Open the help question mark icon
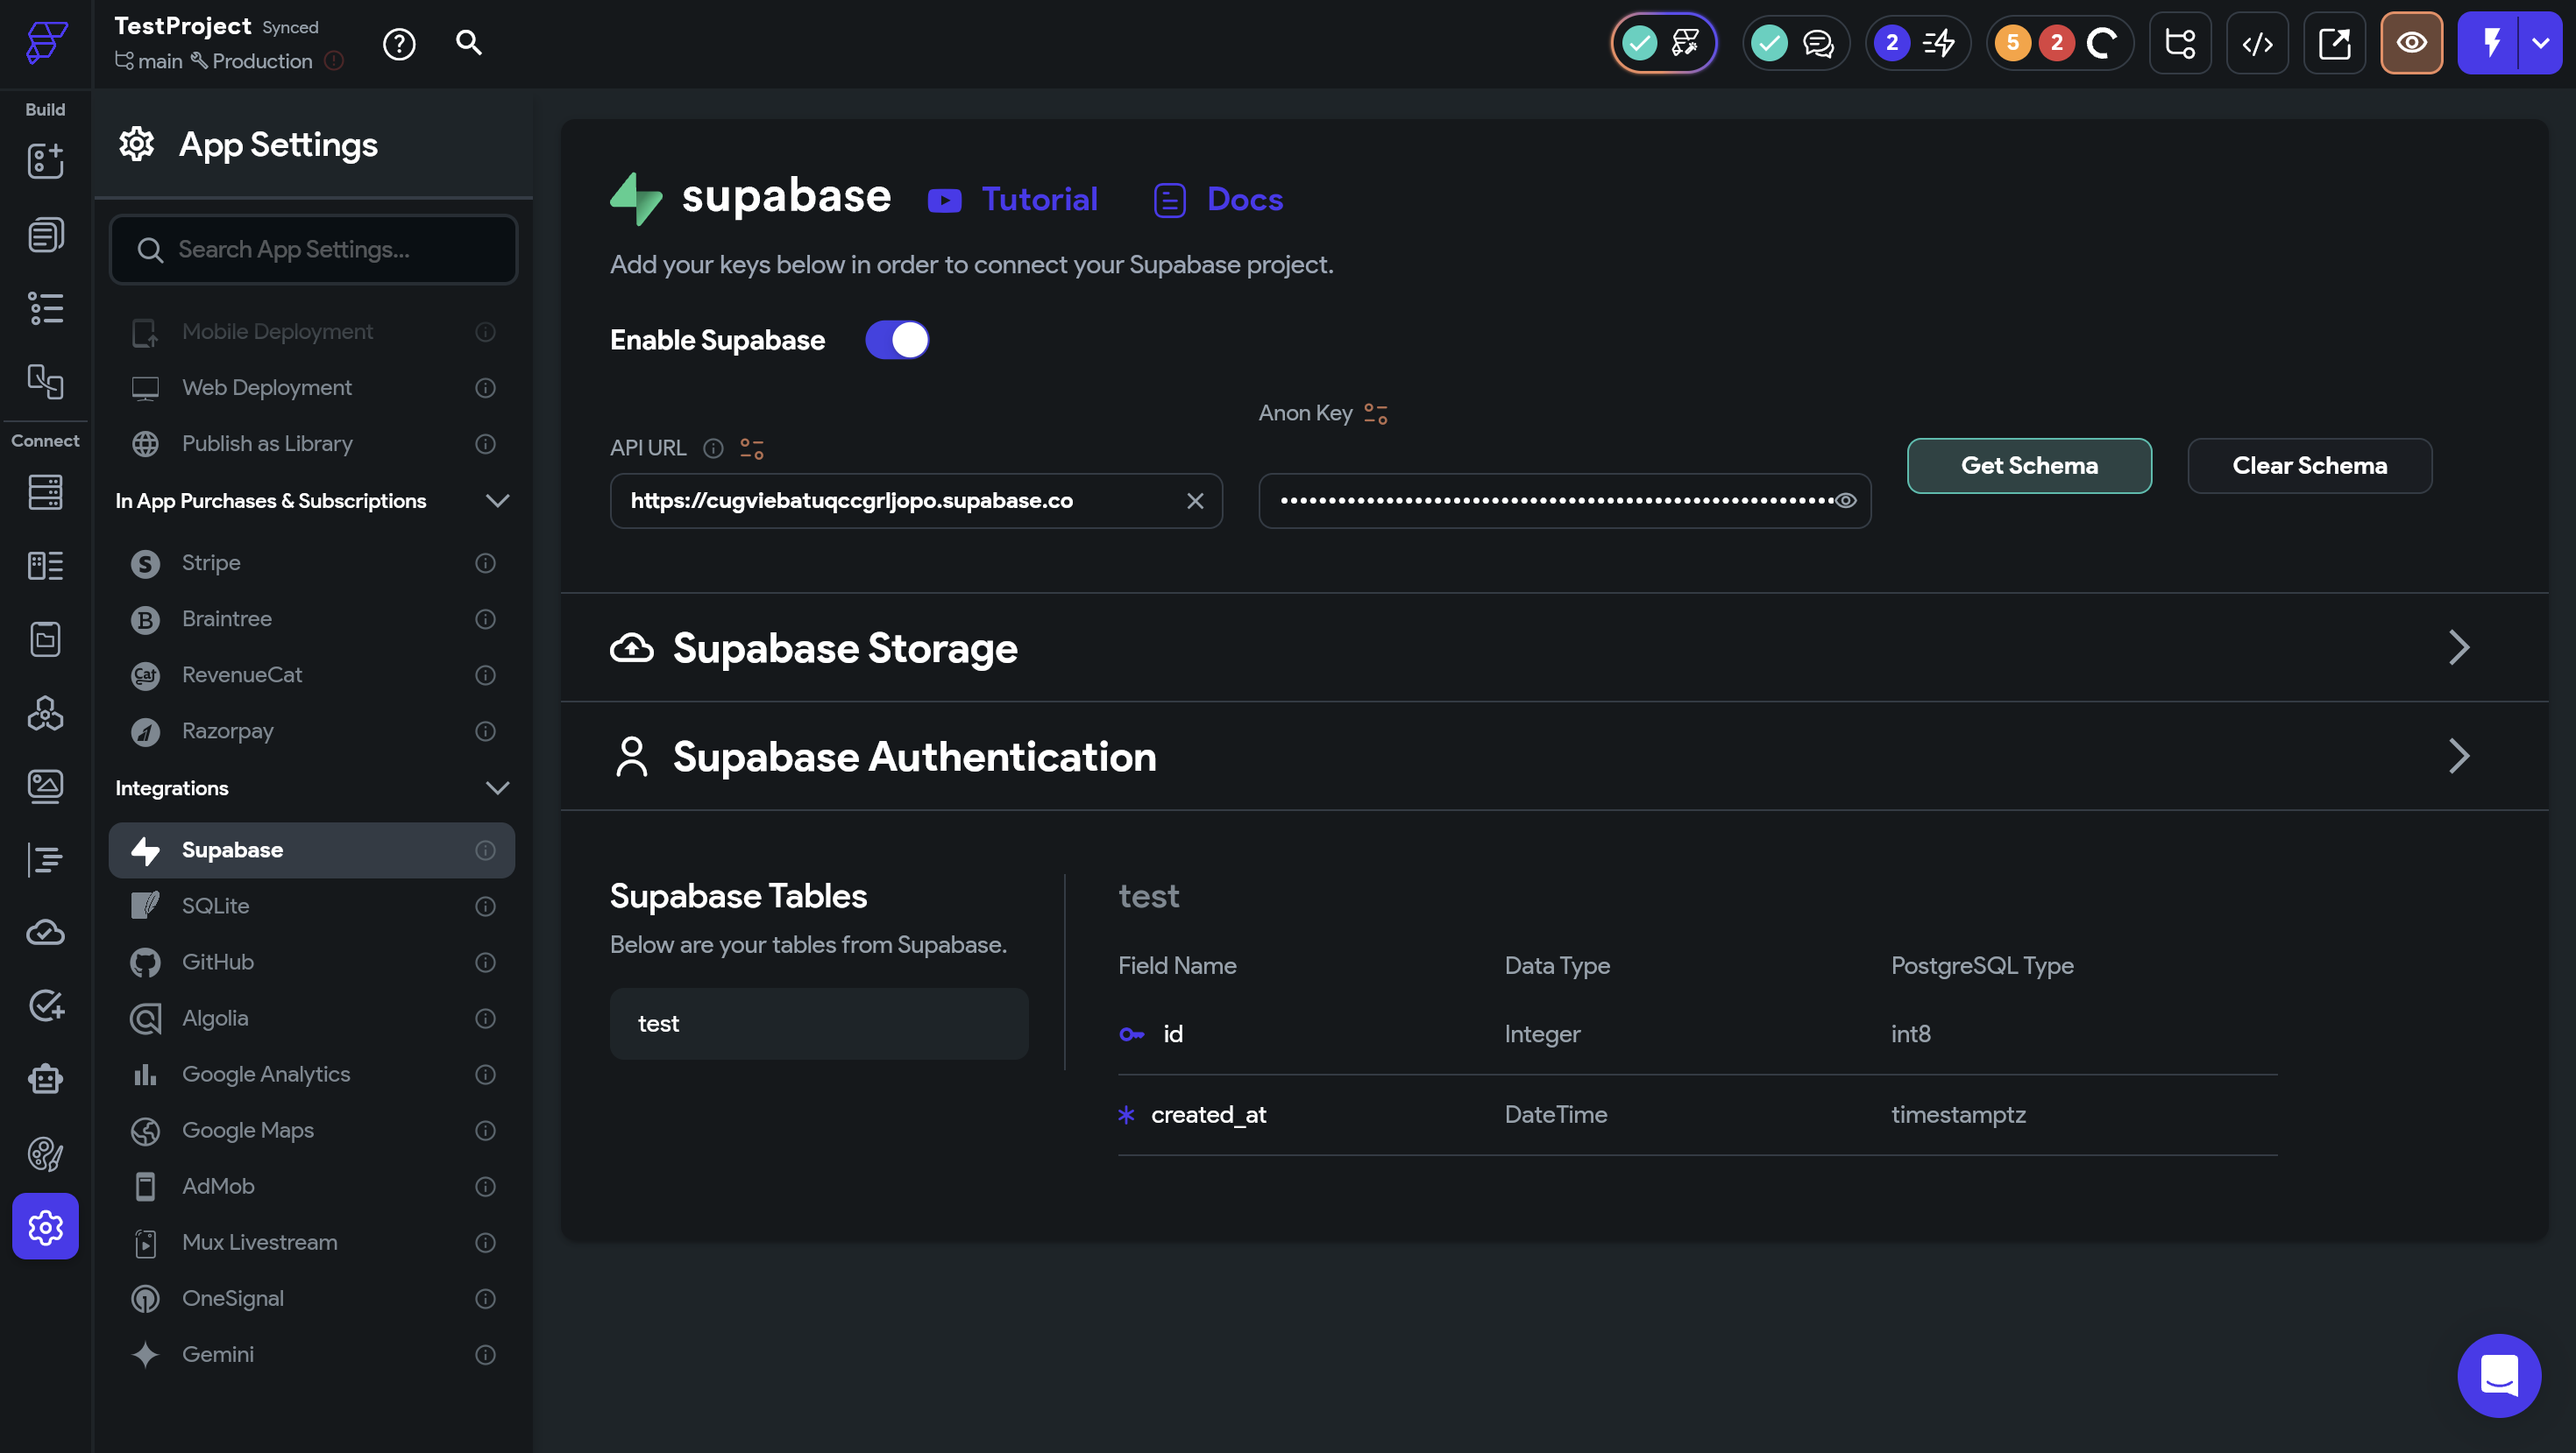Image resolution: width=2576 pixels, height=1453 pixels. pyautogui.click(x=399, y=44)
